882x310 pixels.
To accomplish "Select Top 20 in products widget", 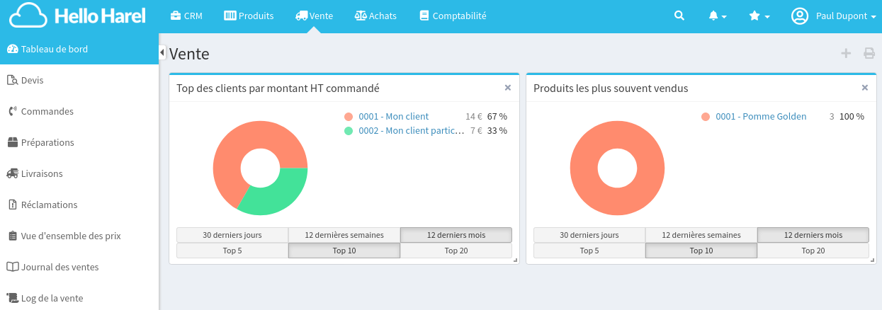I will tap(813, 251).
